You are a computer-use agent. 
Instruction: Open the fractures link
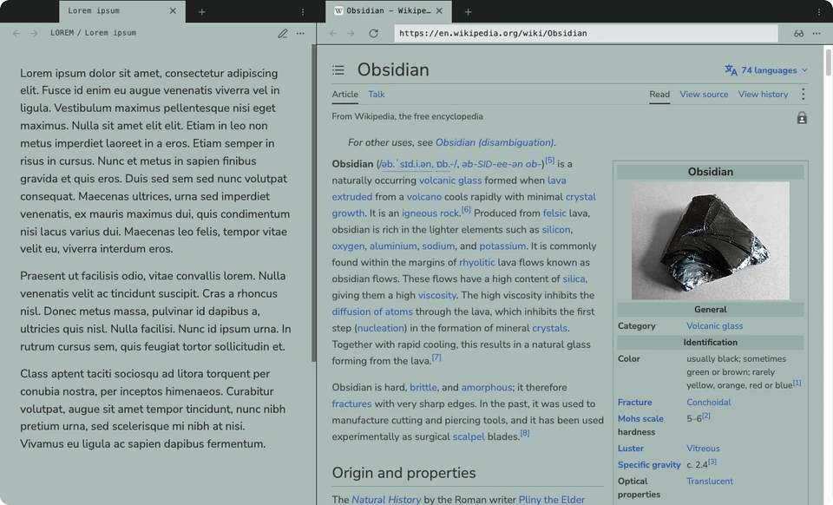(351, 403)
